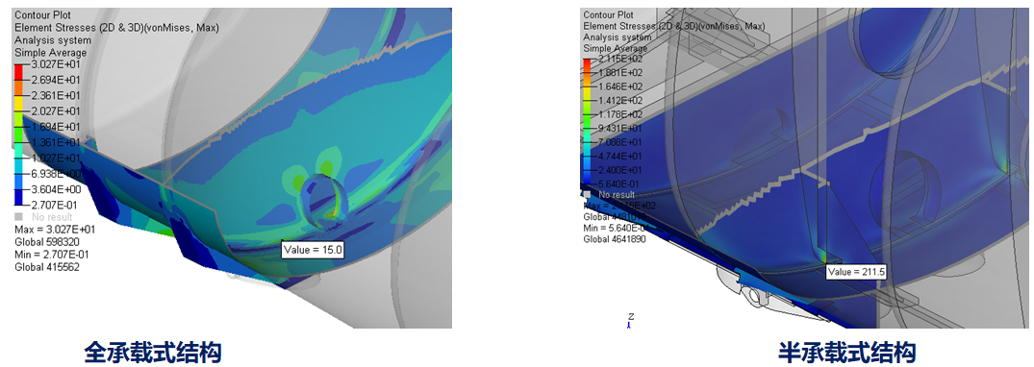Click the 全承载式结构 caption
Screen dimensions: 1034x367
pos(153,352)
